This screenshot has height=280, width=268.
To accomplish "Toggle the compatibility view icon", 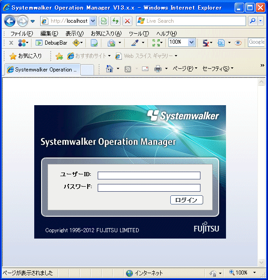I will pyautogui.click(x=104, y=21).
